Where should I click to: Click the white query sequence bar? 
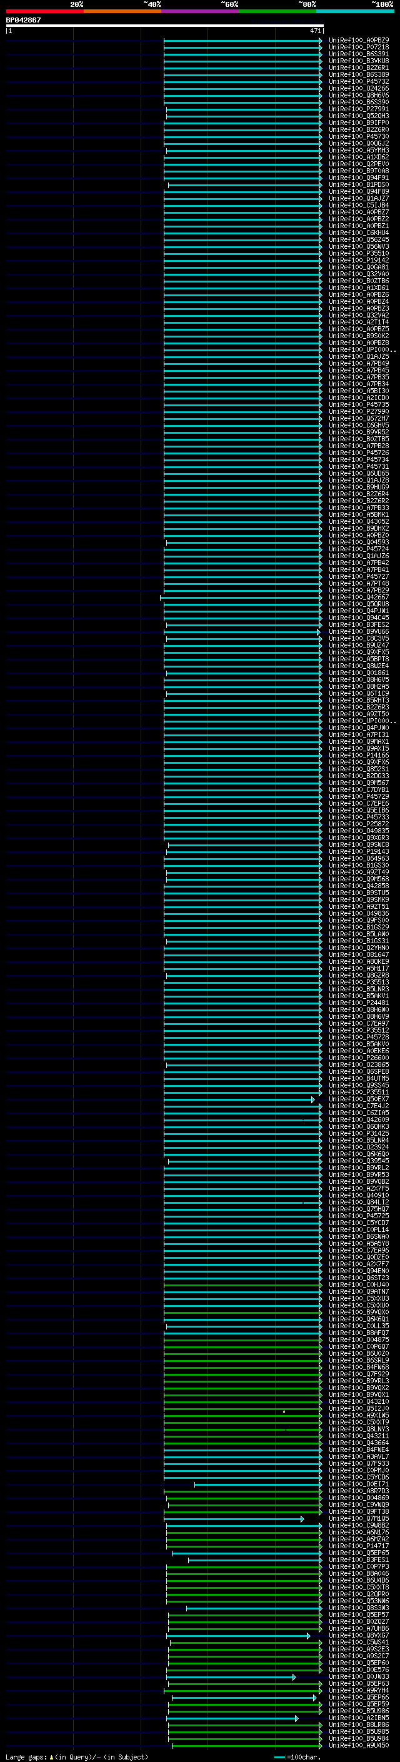click(165, 26)
